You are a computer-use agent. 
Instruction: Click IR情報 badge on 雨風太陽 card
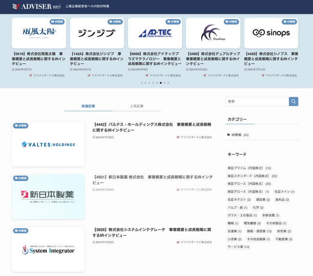(57, 22)
